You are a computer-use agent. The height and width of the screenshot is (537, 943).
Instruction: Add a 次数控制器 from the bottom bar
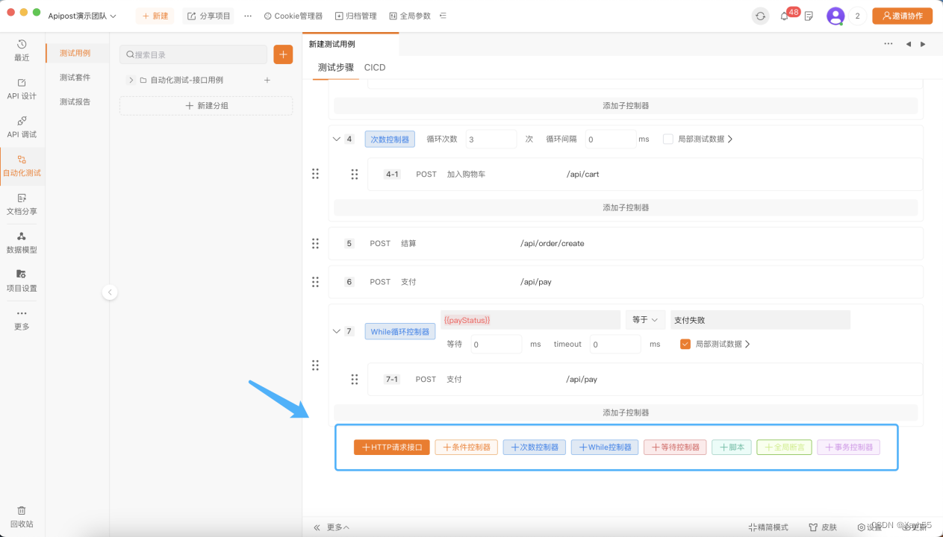click(535, 447)
